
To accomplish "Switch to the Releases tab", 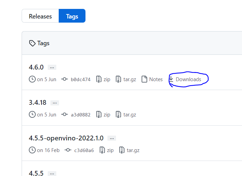I will pos(40,16).
